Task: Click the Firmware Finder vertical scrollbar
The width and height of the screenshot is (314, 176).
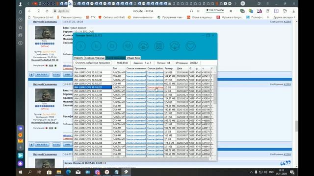Action: click(x=215, y=89)
